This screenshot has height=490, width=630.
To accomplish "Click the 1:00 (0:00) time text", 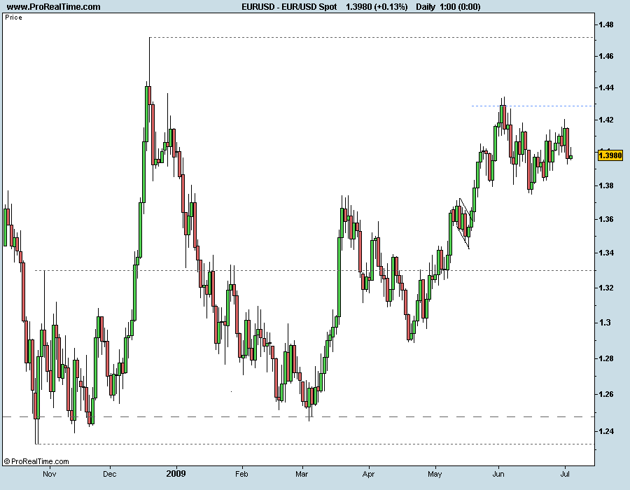I will pyautogui.click(x=460, y=6).
